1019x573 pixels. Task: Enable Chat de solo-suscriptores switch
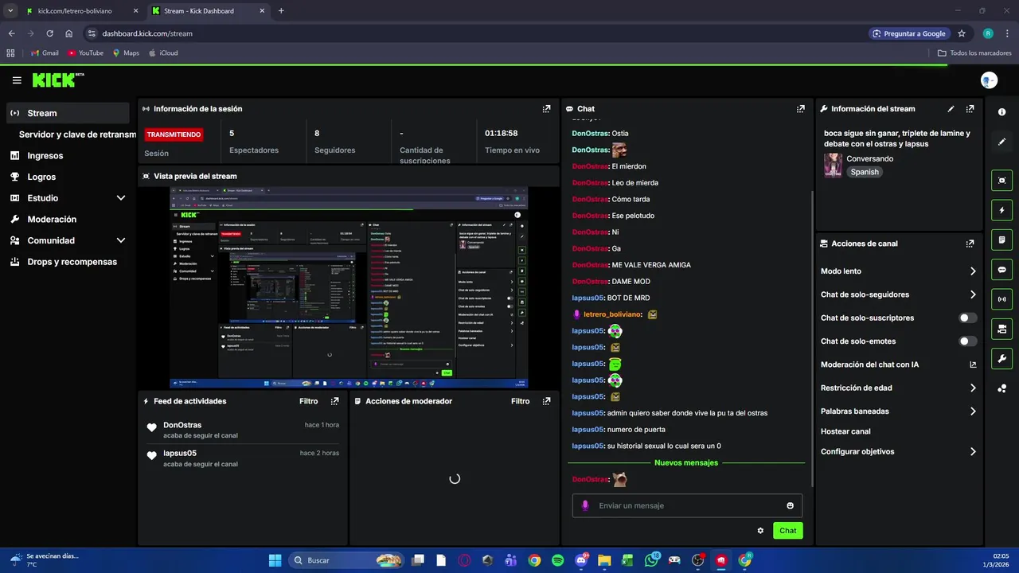tap(967, 318)
